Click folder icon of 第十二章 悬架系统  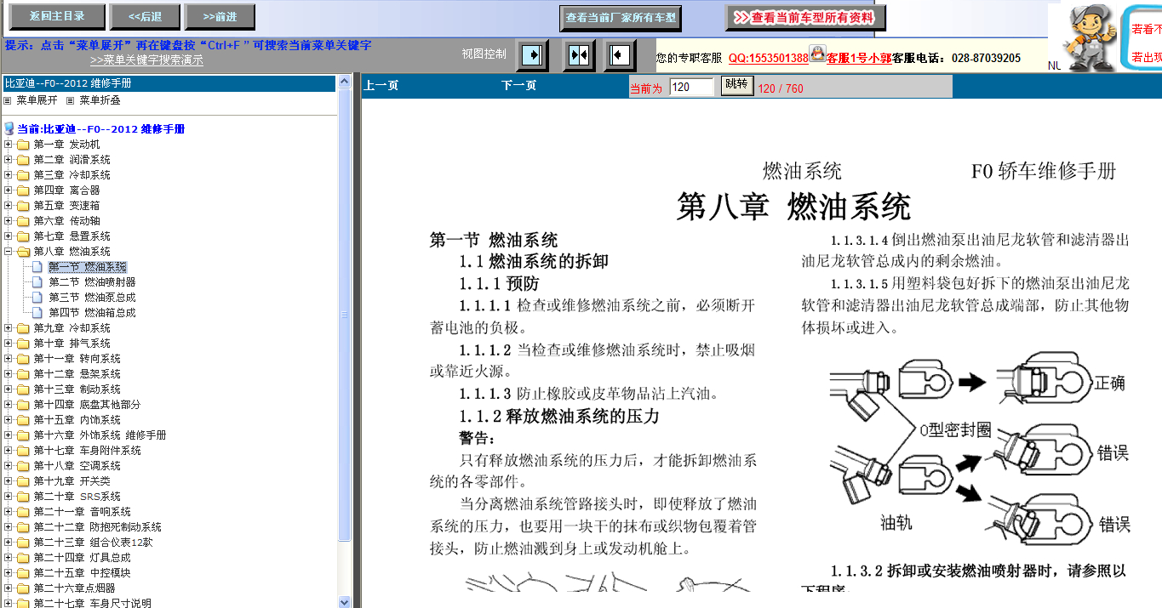tap(23, 374)
